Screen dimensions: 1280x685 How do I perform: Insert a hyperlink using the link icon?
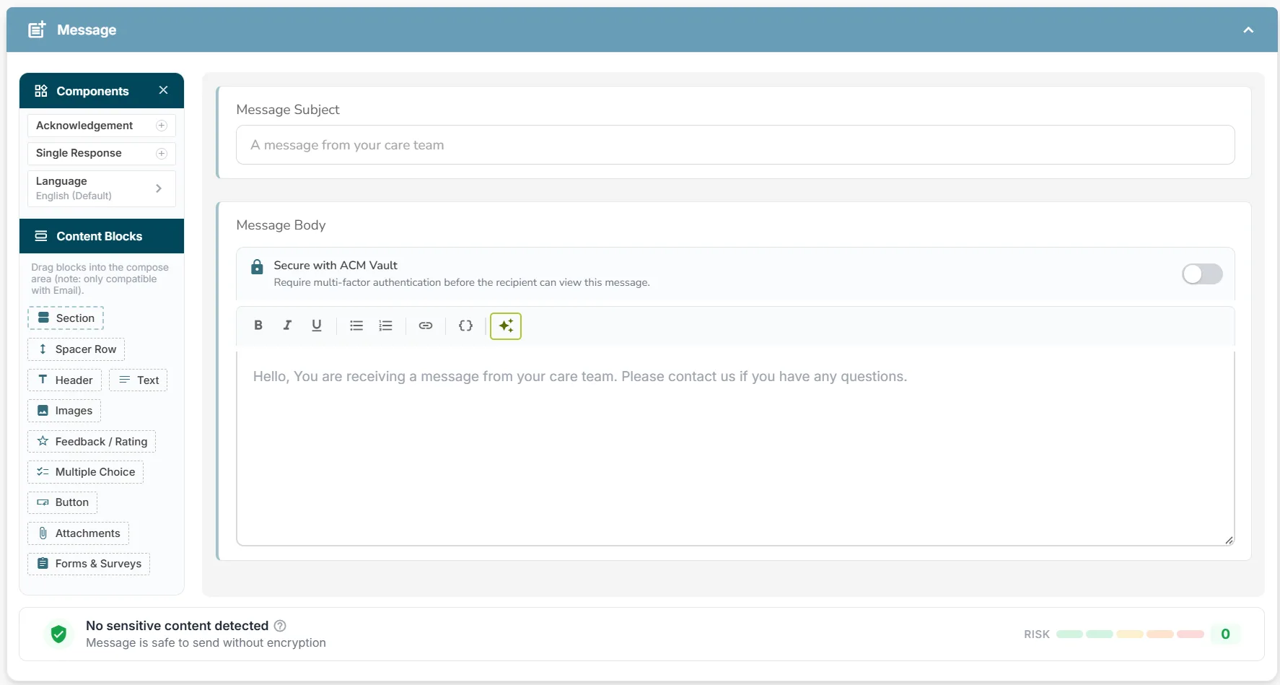(x=426, y=326)
